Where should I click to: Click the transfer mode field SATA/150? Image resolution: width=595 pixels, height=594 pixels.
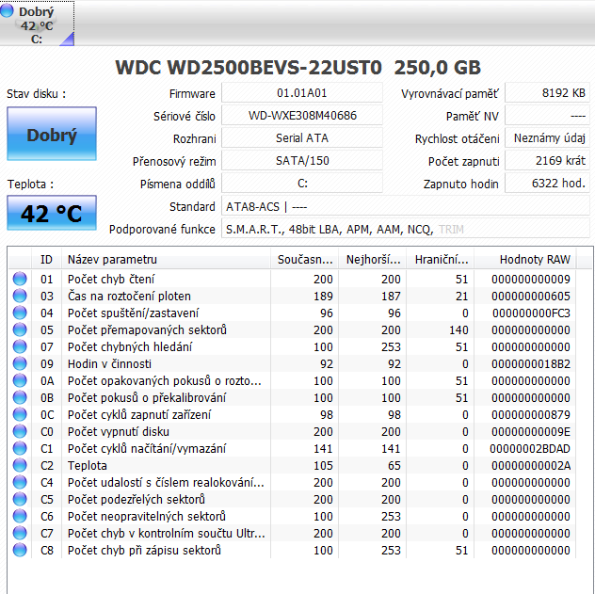tap(302, 161)
